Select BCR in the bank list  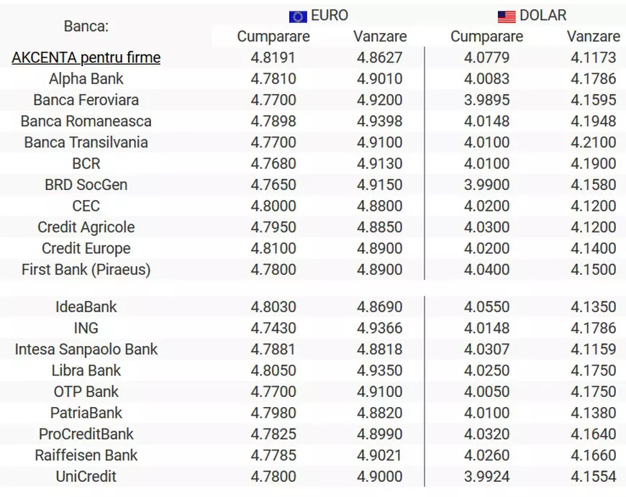coord(86,163)
